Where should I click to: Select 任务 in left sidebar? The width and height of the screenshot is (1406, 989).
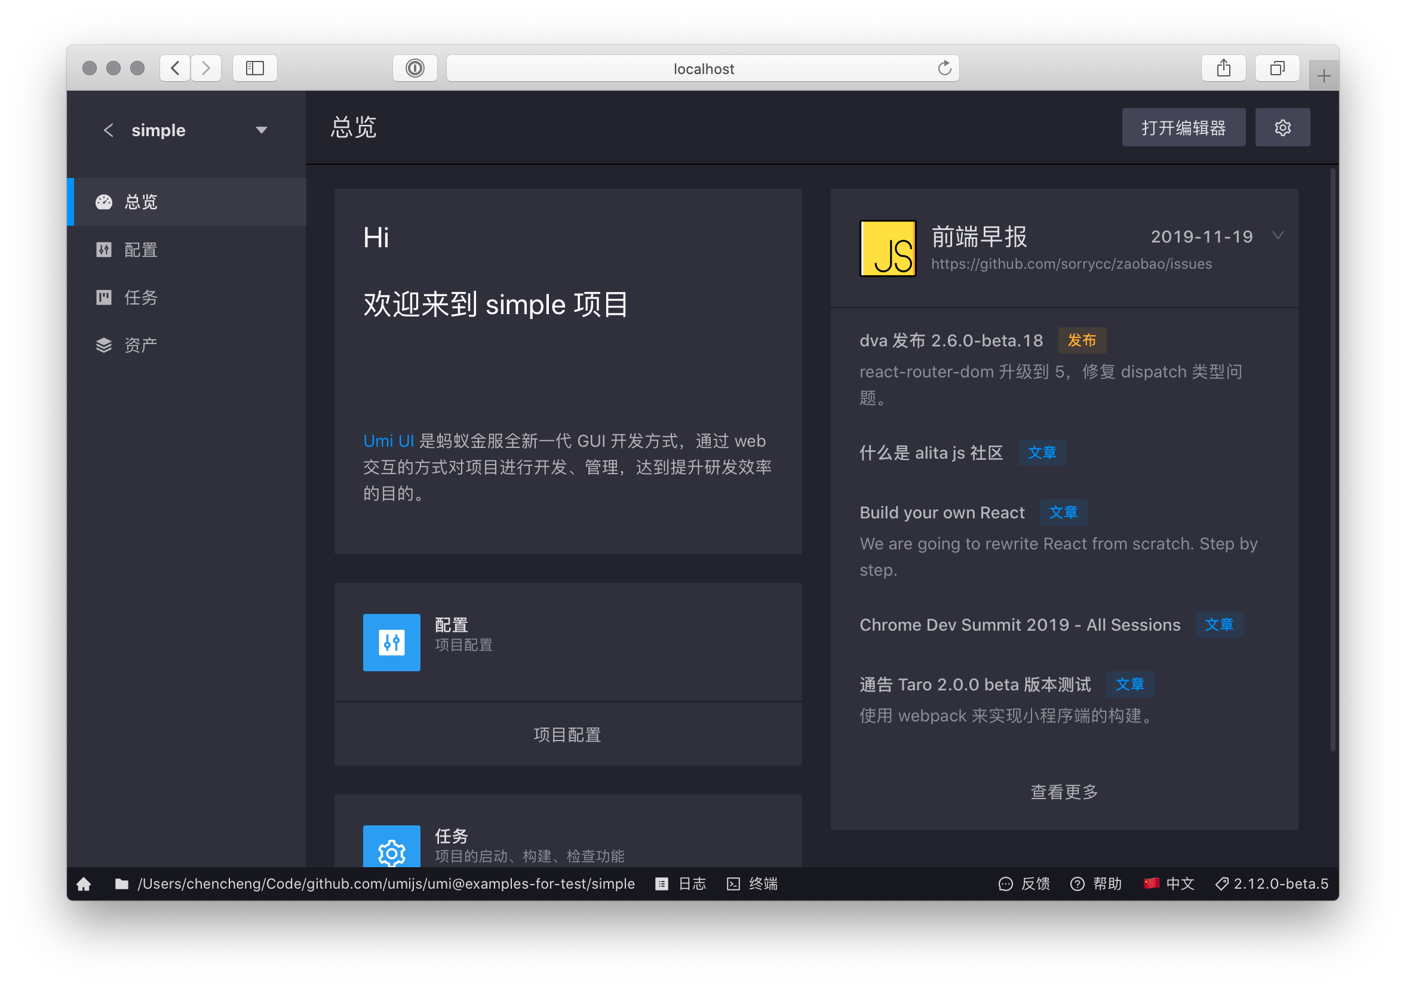(x=141, y=297)
